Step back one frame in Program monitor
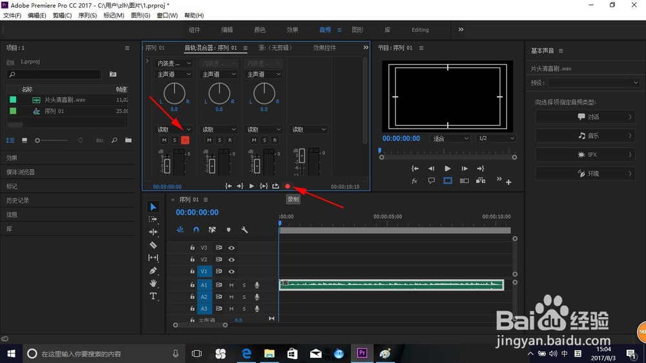Screen dimensions: 646x363 (431, 169)
